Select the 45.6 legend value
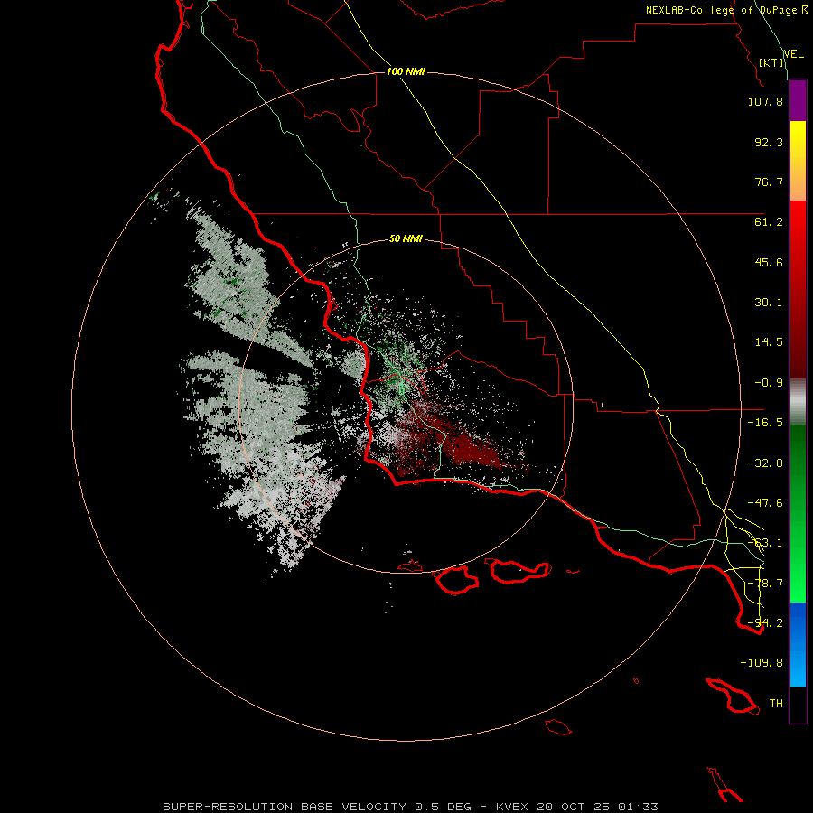The height and width of the screenshot is (813, 813). (769, 262)
